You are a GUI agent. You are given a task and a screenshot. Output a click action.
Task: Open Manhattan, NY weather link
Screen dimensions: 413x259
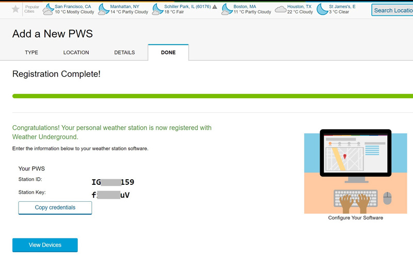124,7
